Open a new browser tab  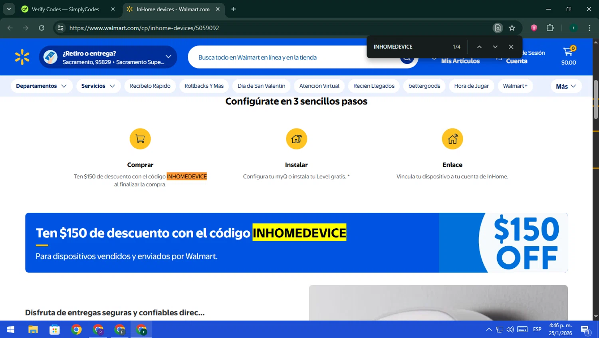[x=234, y=9]
